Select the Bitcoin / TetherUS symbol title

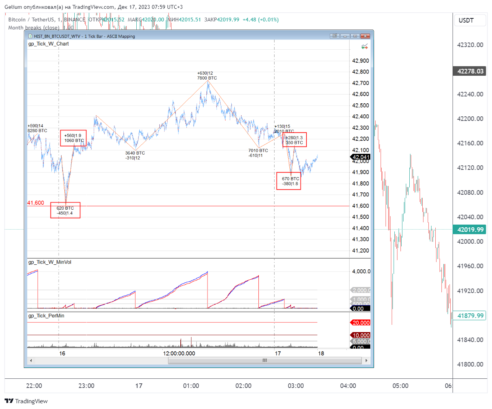(x=32, y=20)
